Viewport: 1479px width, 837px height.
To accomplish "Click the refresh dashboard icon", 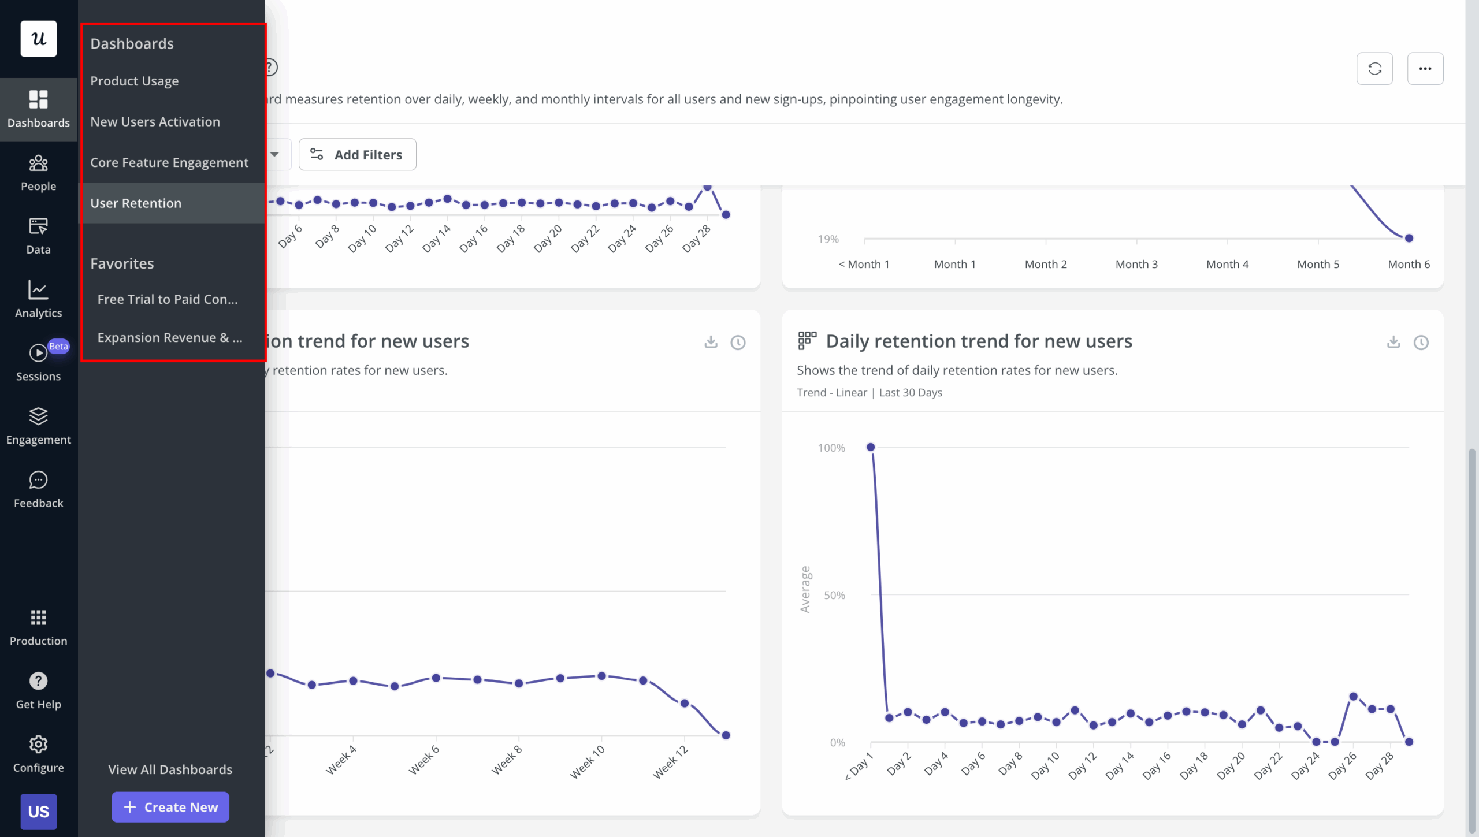I will click(x=1374, y=69).
